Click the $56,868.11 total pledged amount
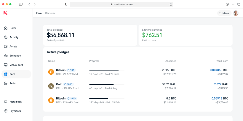This screenshot has width=243, height=121. coord(60,35)
